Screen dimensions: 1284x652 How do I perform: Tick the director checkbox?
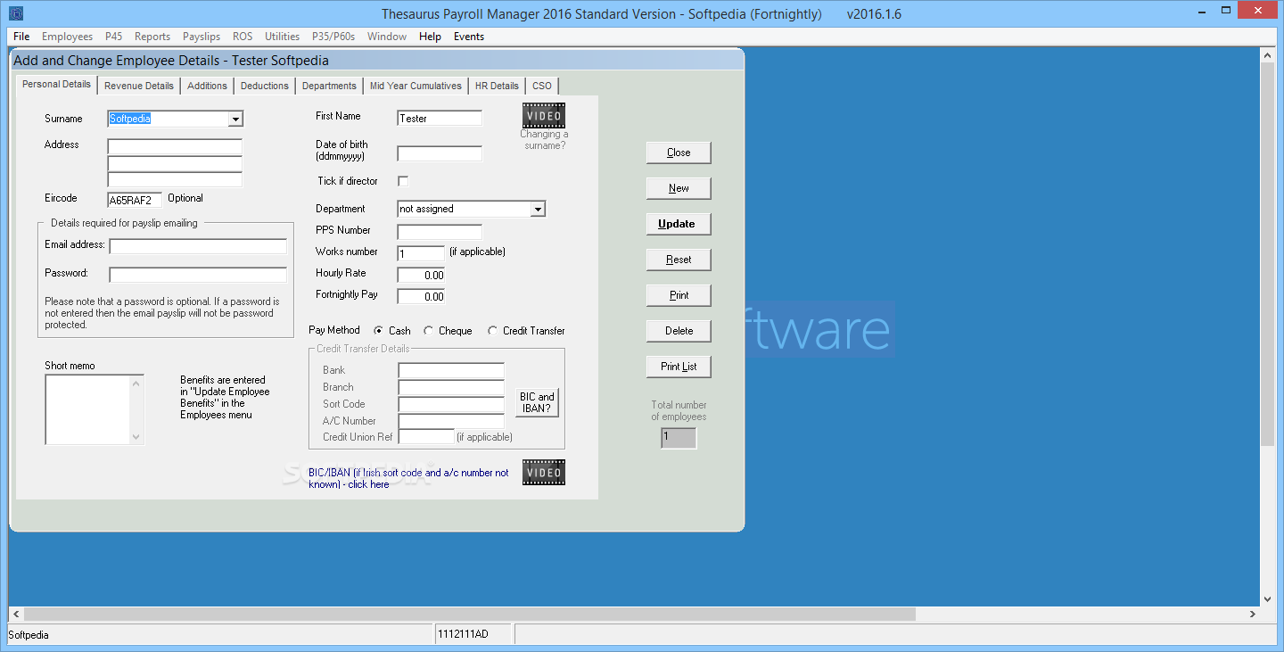tap(403, 181)
